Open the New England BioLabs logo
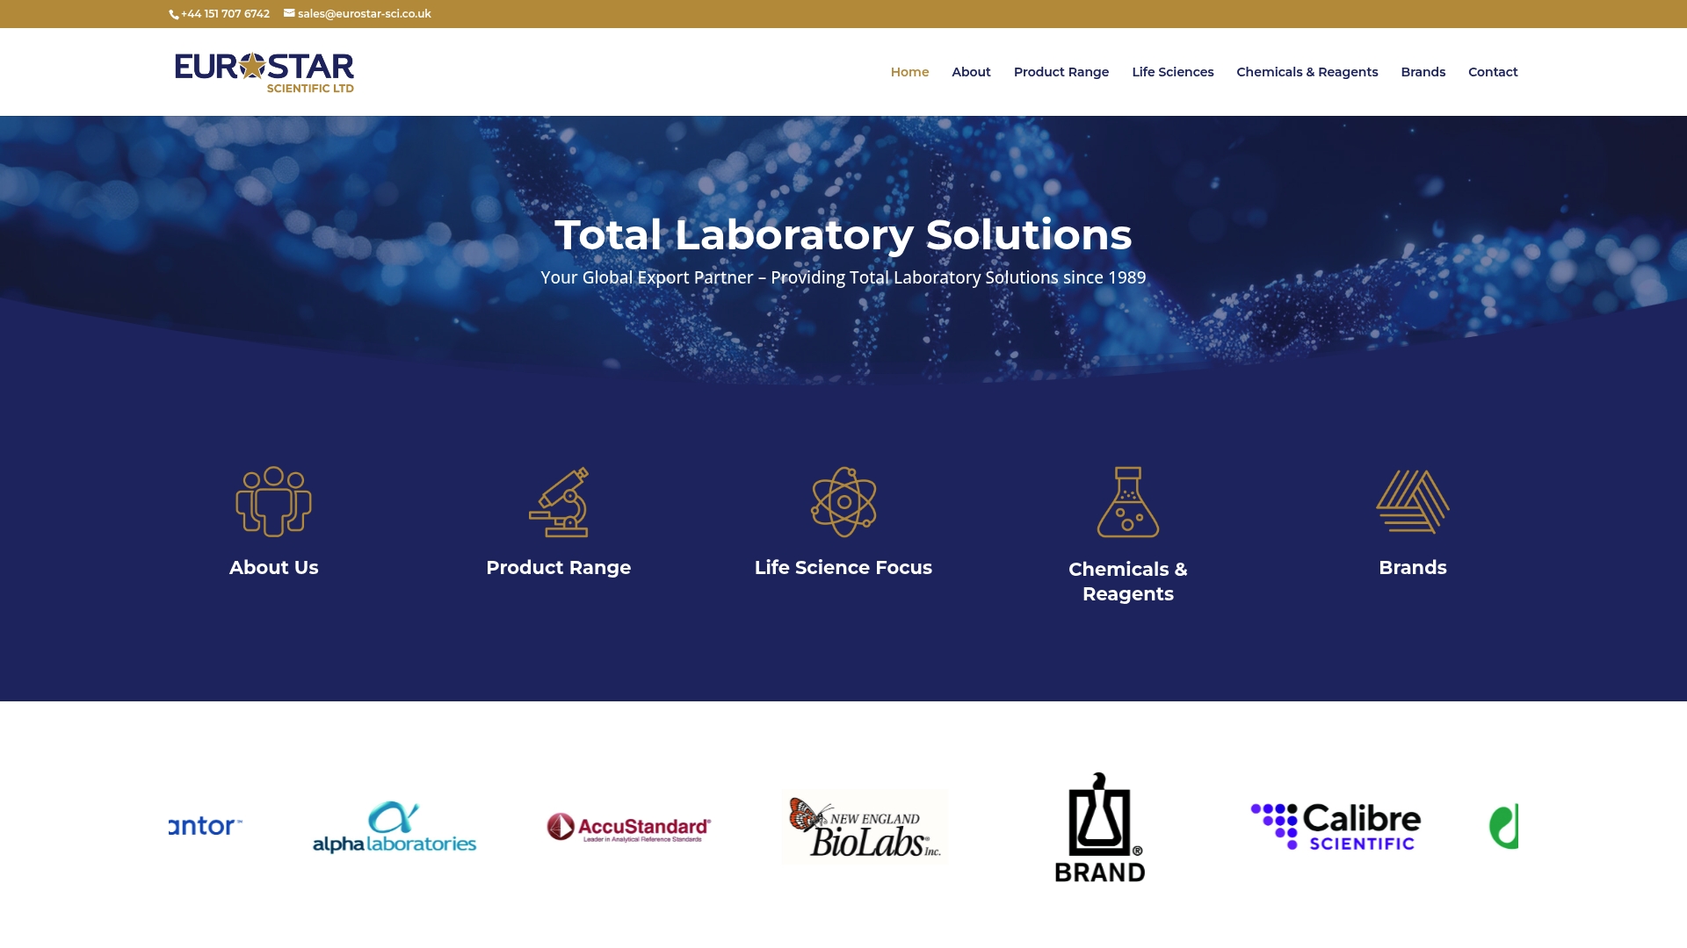This screenshot has width=1687, height=948. [865, 827]
